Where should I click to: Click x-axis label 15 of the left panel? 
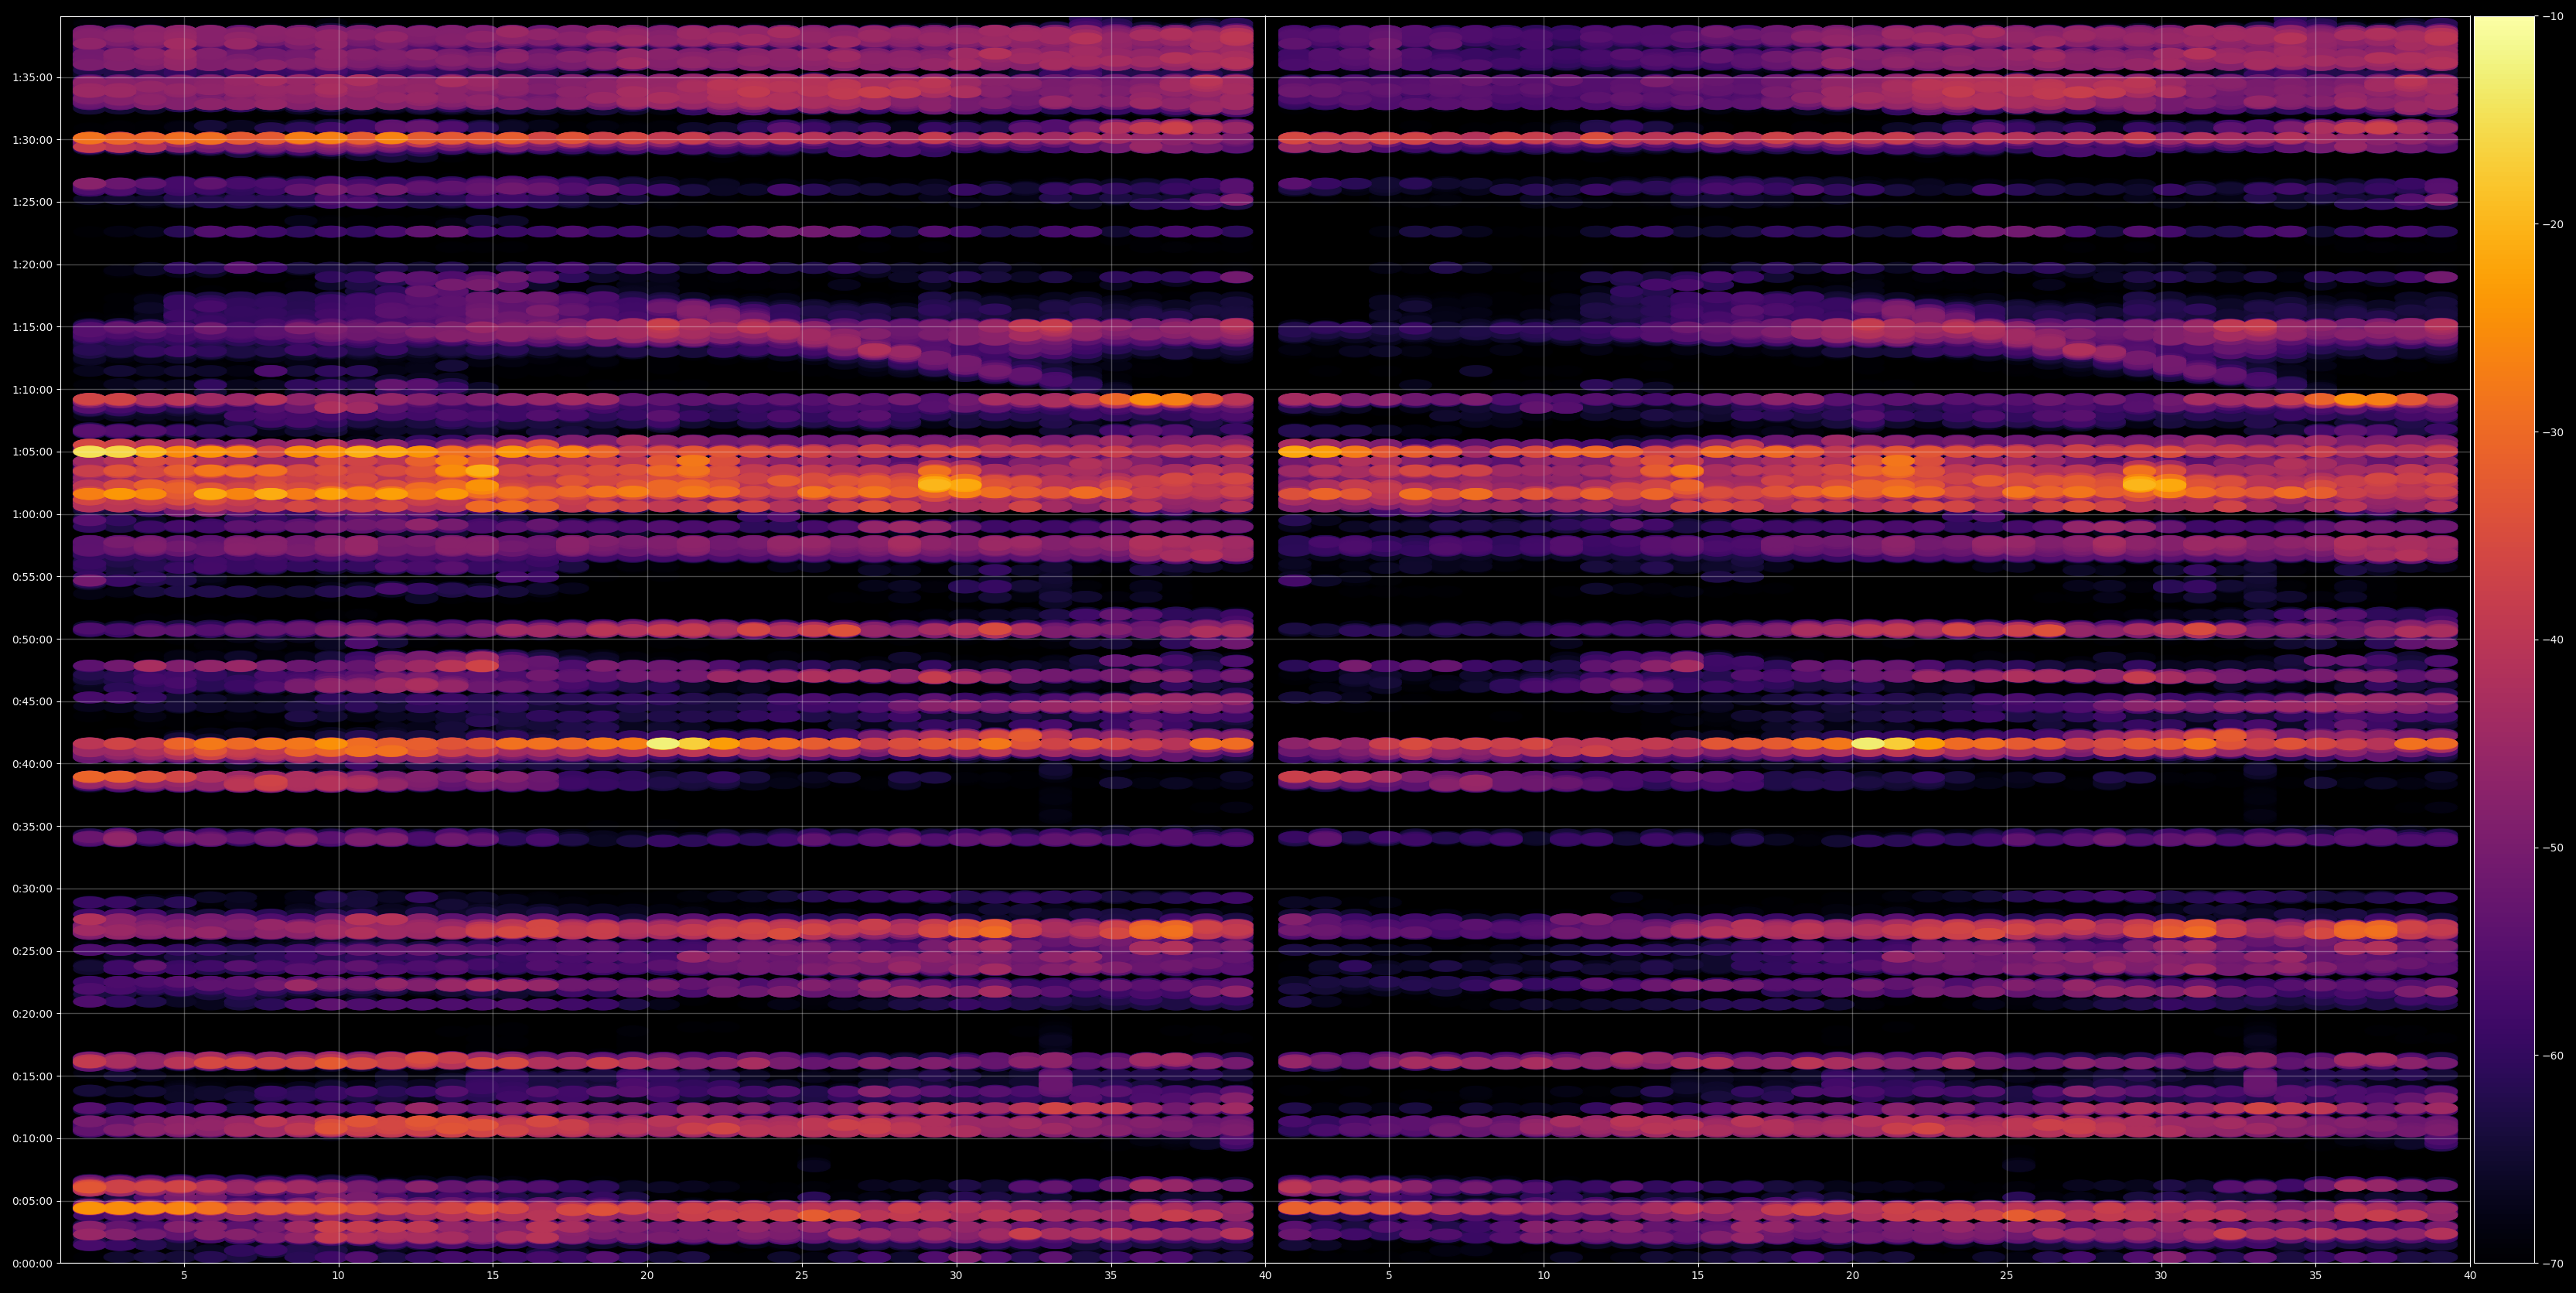pos(493,1276)
